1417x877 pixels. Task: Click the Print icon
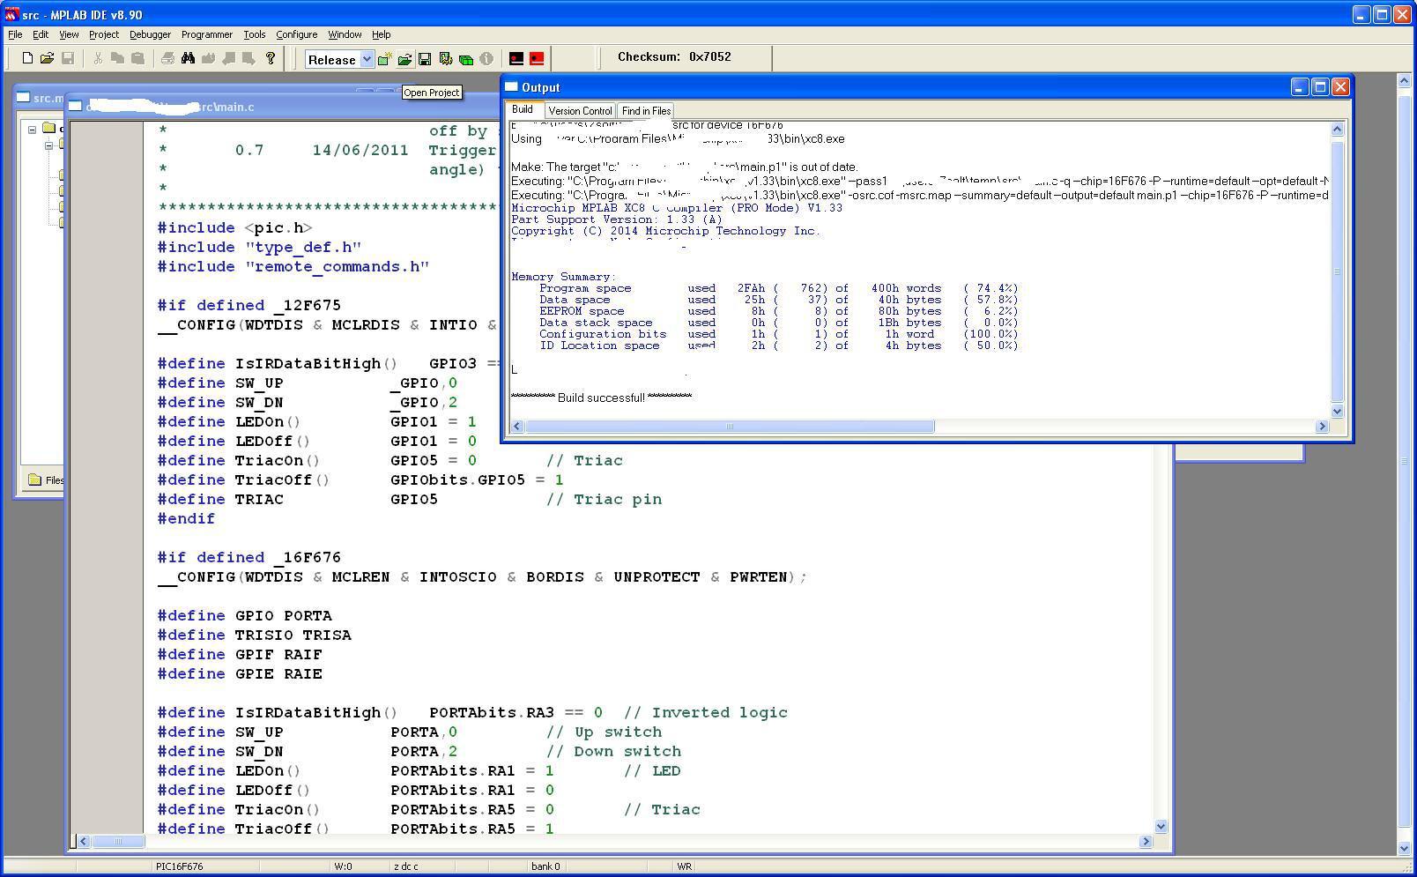pyautogui.click(x=167, y=58)
